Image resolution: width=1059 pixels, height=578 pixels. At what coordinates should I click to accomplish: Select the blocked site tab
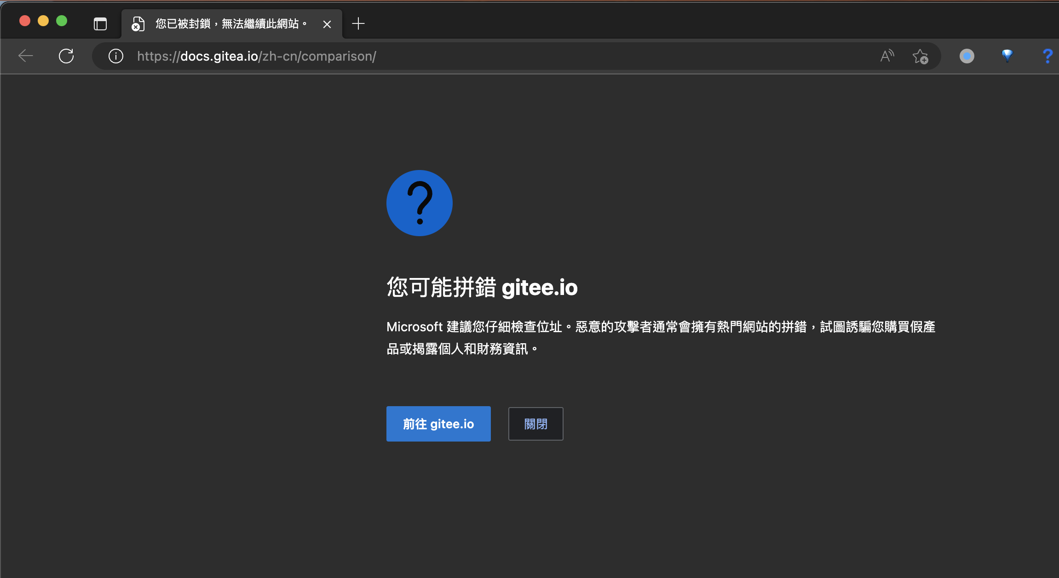coord(225,23)
